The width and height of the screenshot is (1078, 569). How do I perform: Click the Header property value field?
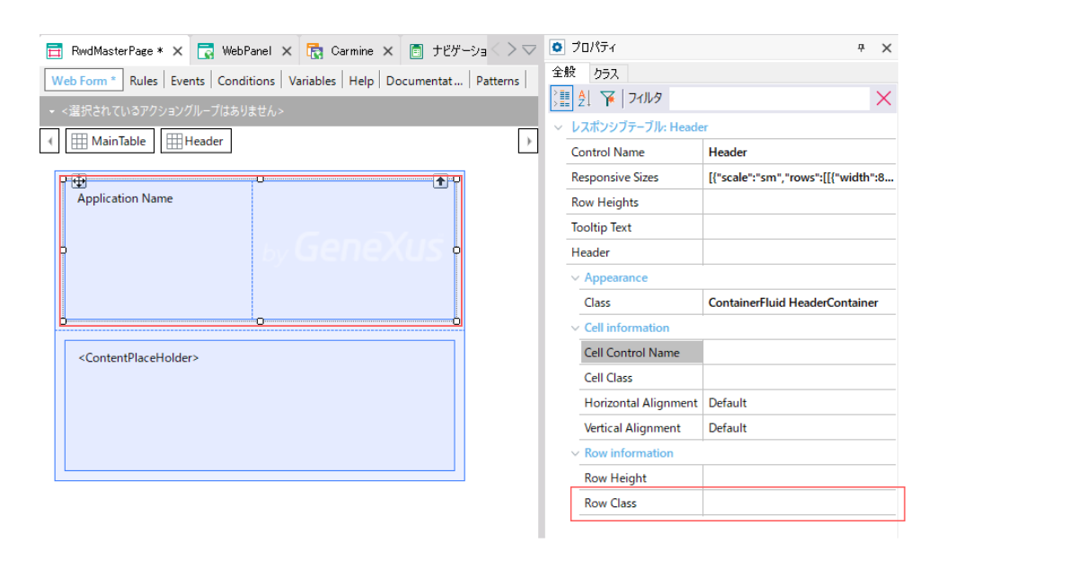coord(800,252)
